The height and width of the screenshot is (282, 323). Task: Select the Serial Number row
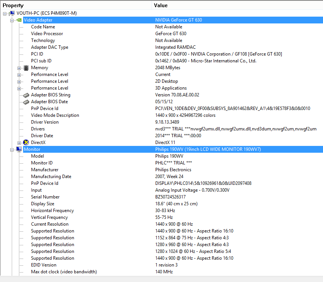coord(173,197)
